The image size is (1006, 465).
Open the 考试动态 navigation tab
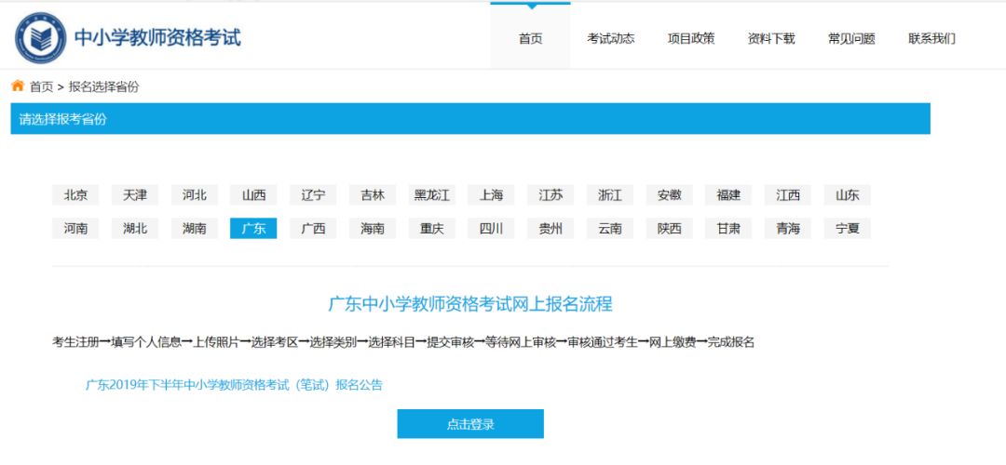point(611,38)
